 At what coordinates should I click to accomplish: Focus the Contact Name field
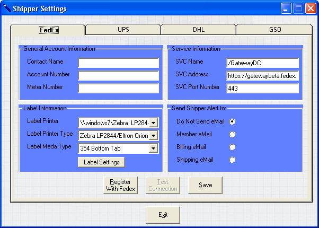point(118,63)
